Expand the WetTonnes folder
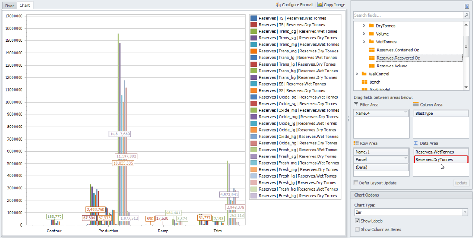 point(364,42)
